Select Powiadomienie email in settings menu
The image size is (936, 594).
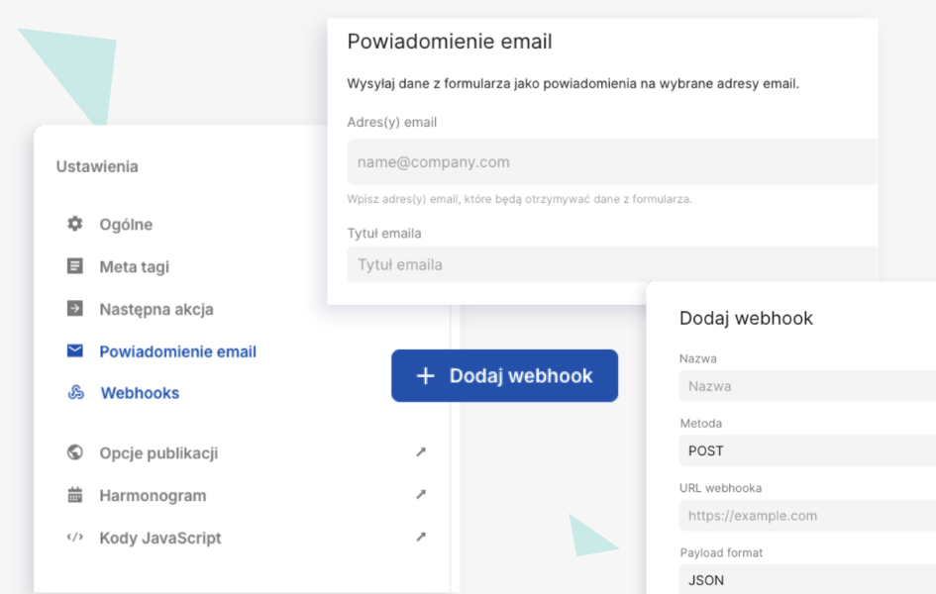(x=178, y=351)
